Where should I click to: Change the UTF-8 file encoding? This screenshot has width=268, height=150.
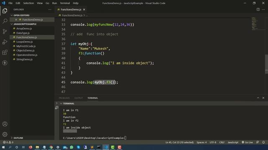[x=213, y=142]
